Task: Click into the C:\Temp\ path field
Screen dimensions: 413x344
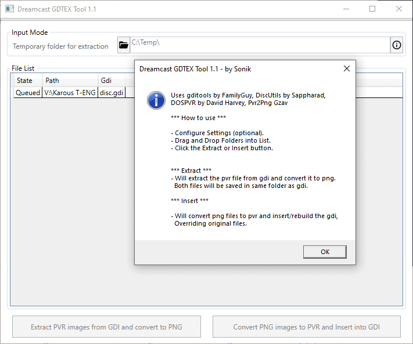Action: pos(260,45)
